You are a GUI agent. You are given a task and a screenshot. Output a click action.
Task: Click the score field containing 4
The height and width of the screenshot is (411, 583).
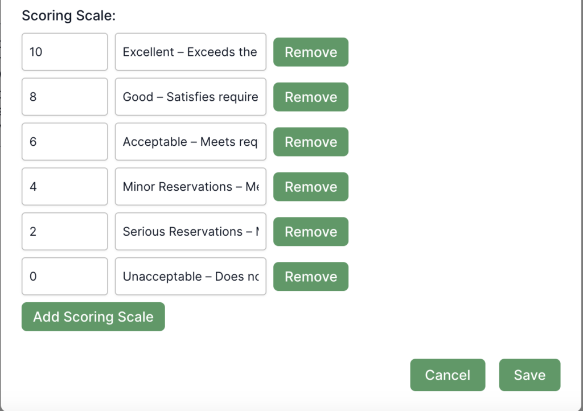[64, 187]
